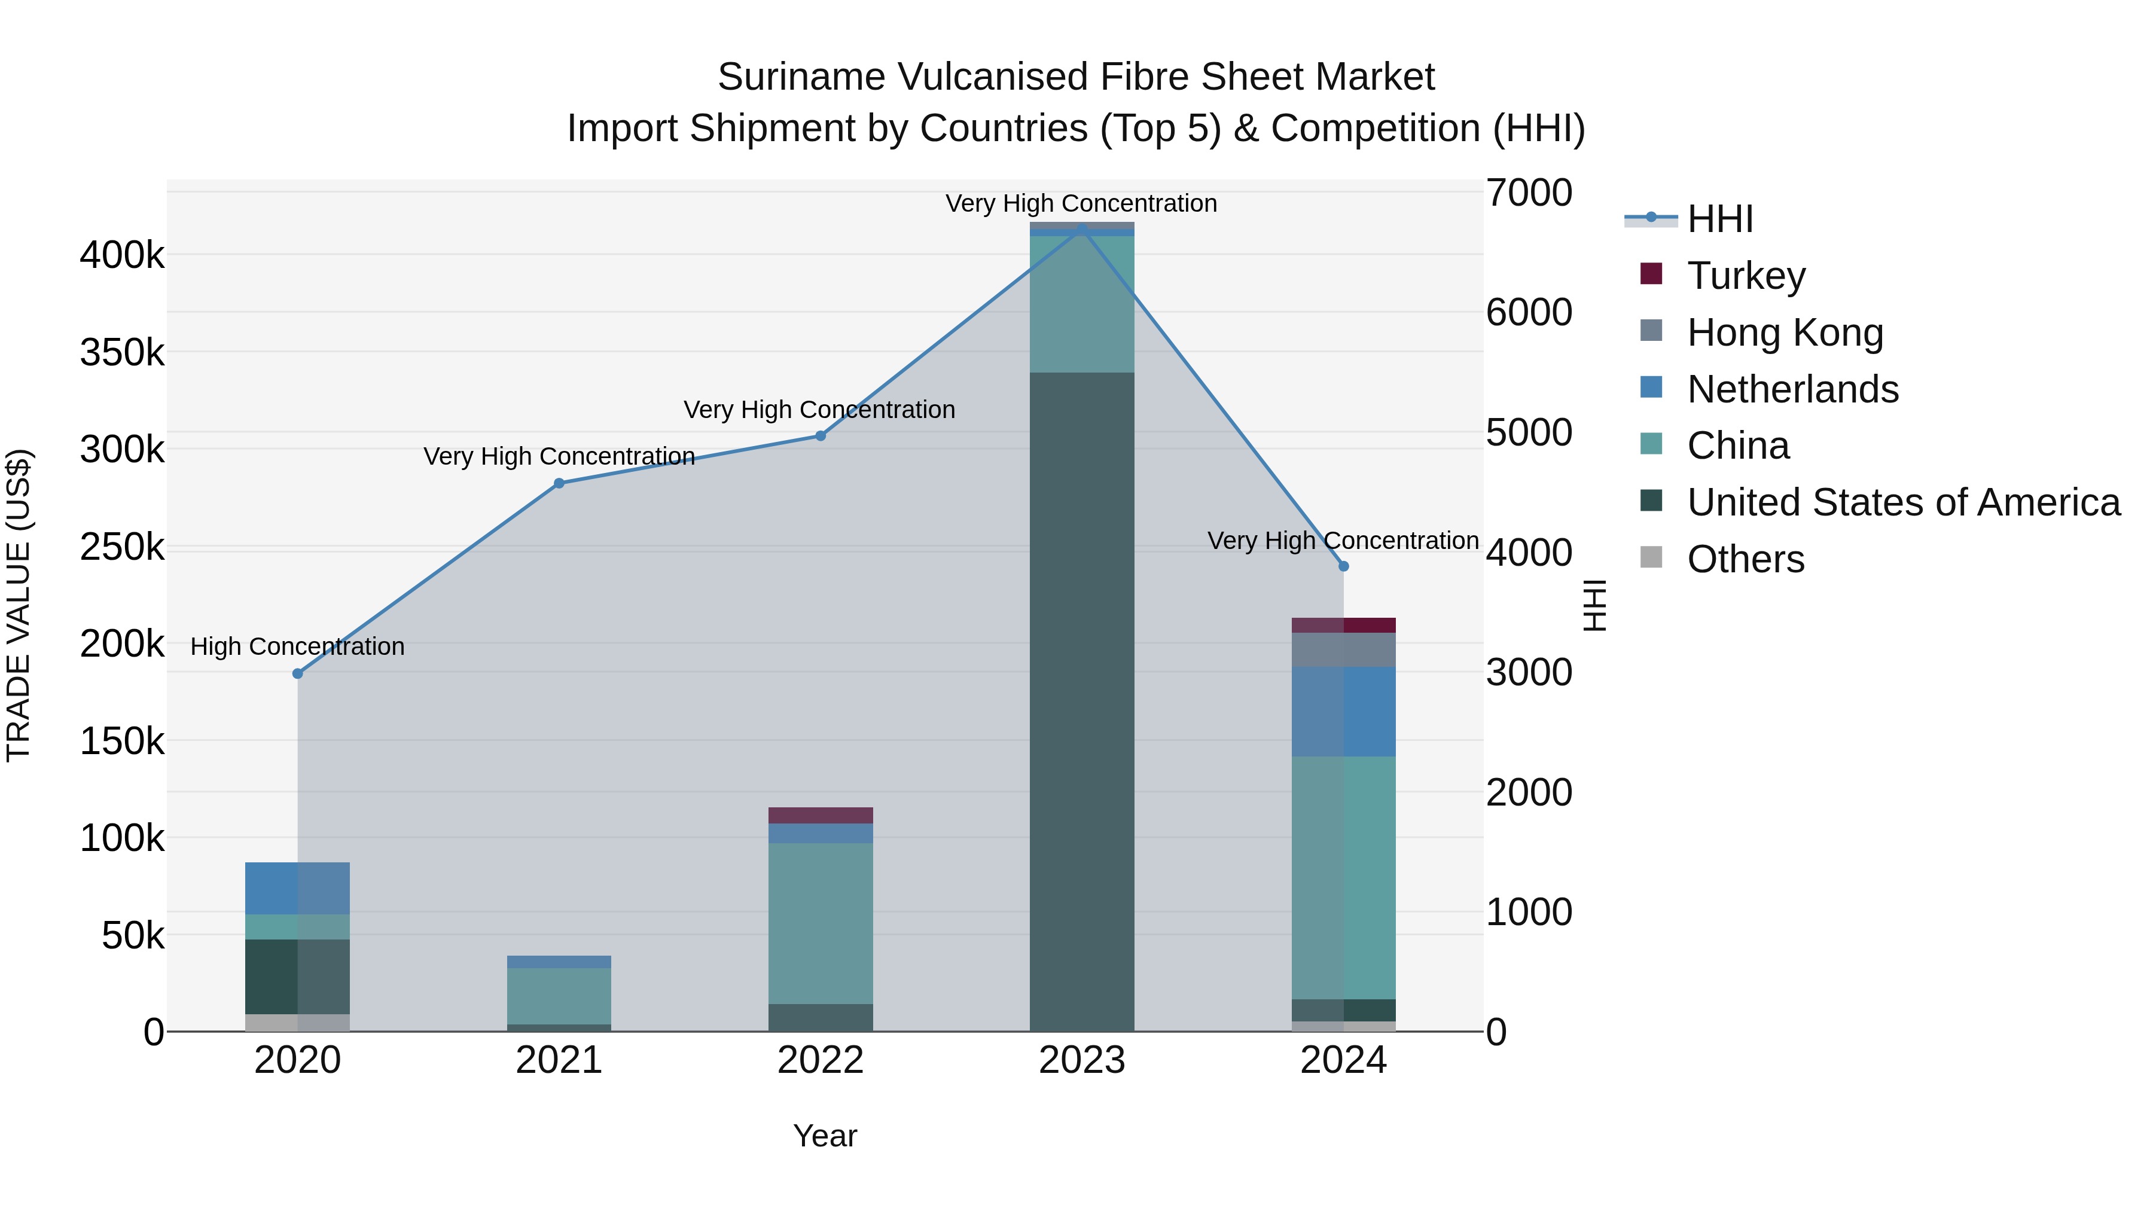This screenshot has height=1211, width=2153.
Task: Click the 2022 Turkey bar segment
Action: click(x=821, y=816)
